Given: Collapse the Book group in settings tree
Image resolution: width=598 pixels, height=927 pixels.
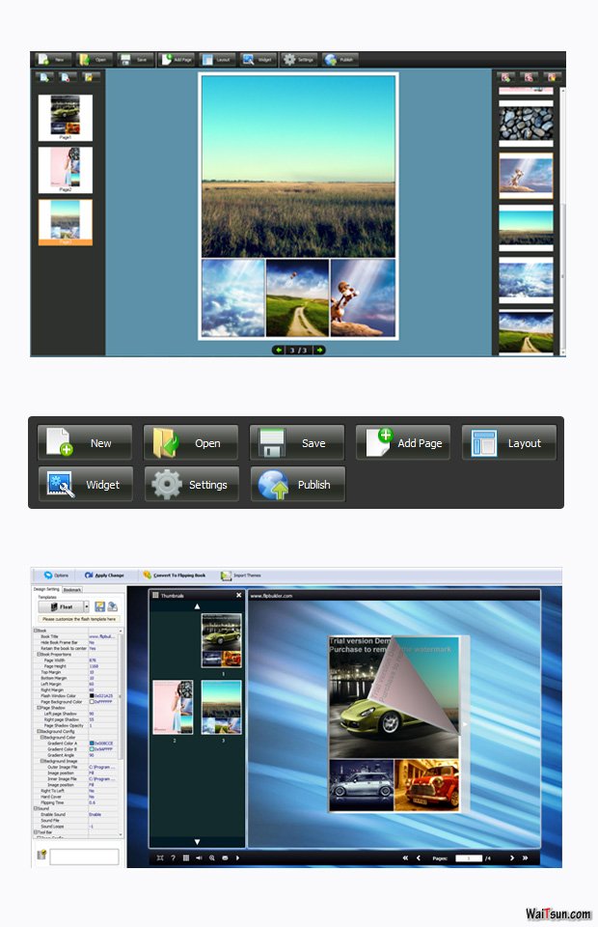Looking at the screenshot, I should point(35,631).
